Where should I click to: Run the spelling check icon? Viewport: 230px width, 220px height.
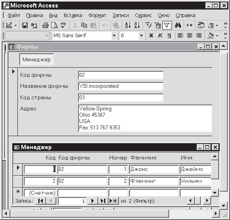(64, 25)
